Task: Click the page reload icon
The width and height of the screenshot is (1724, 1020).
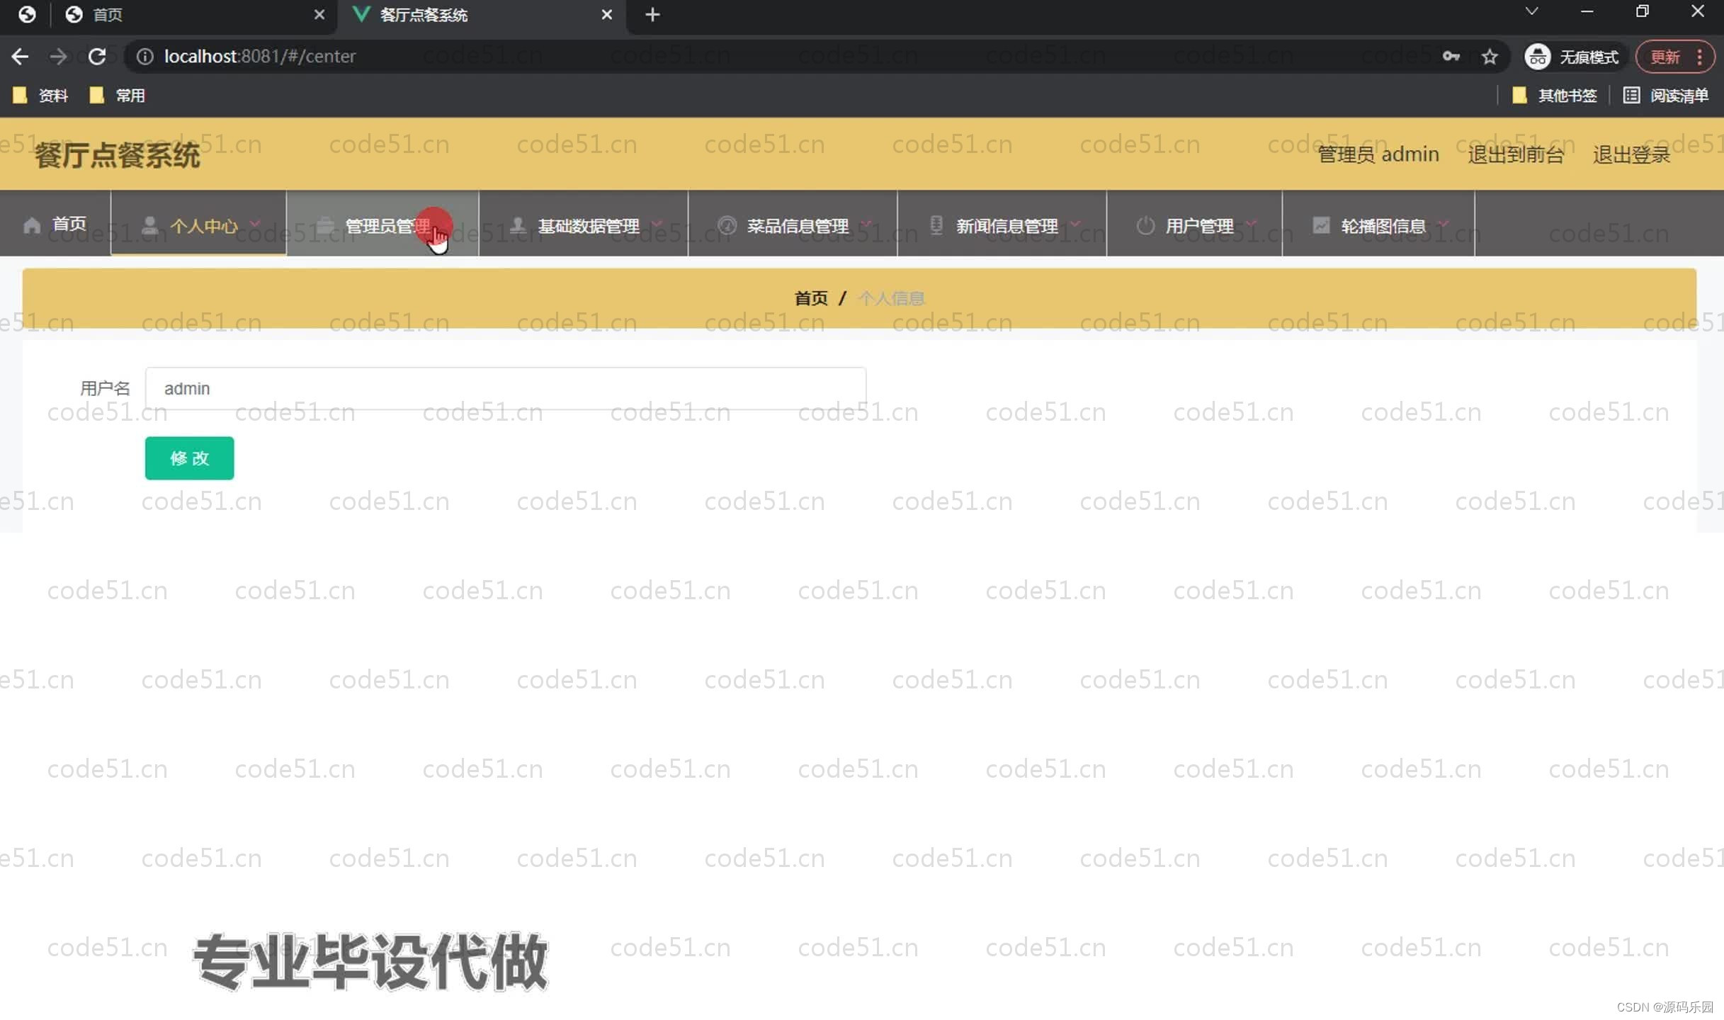Action: tap(98, 56)
